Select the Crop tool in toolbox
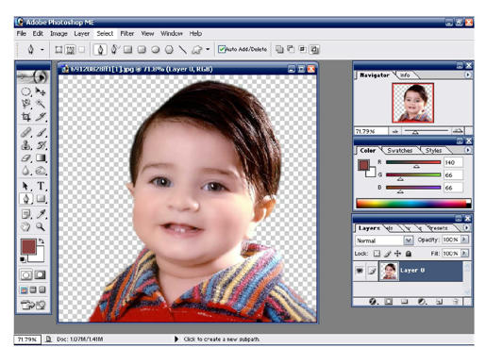Image resolution: width=486 pixels, height=364 pixels. pos(25,117)
